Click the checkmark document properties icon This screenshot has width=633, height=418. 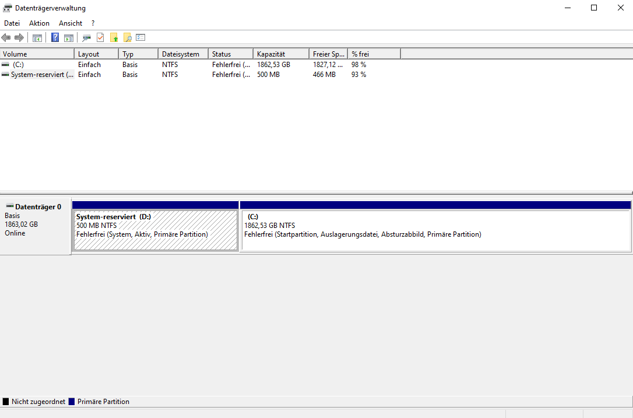tap(100, 38)
